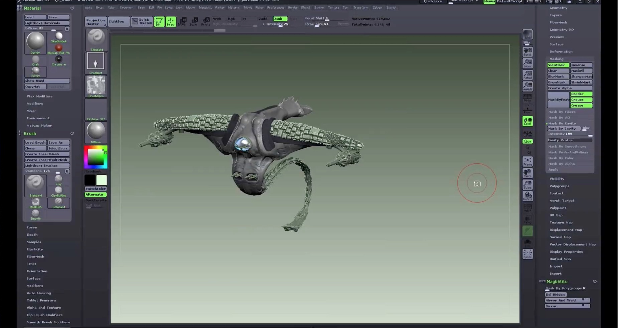Image resolution: width=618 pixels, height=328 pixels.
Task: Open the Texture Off selector
Action: [96, 110]
